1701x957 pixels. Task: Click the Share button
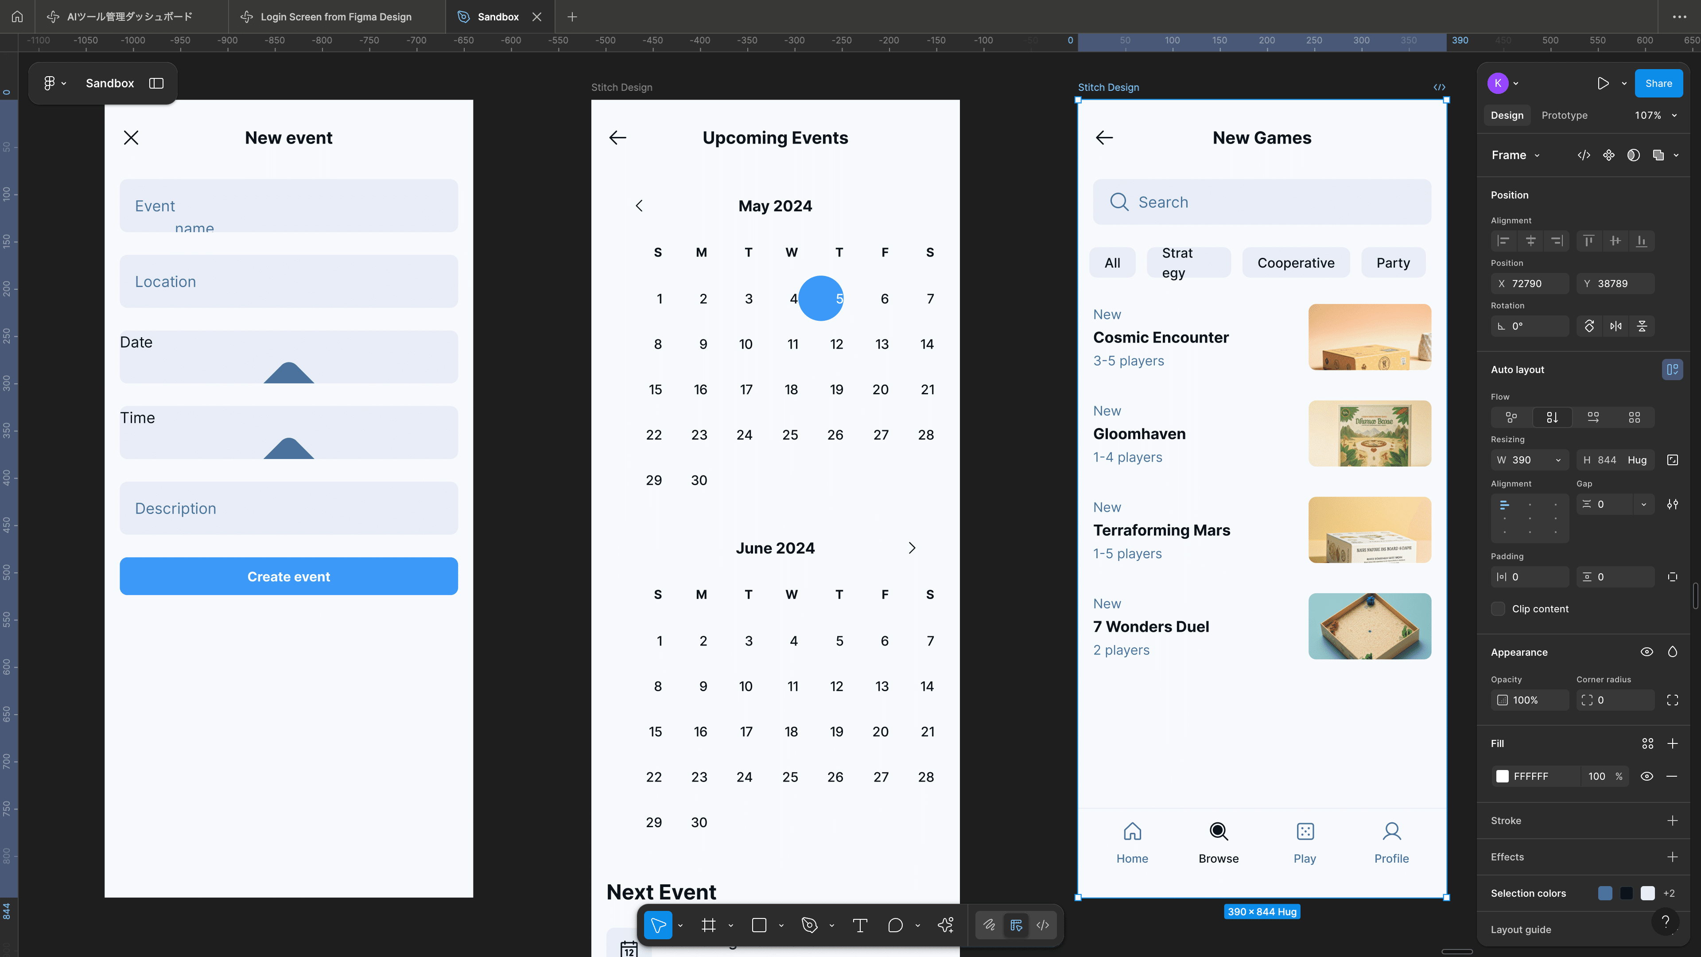tap(1658, 83)
